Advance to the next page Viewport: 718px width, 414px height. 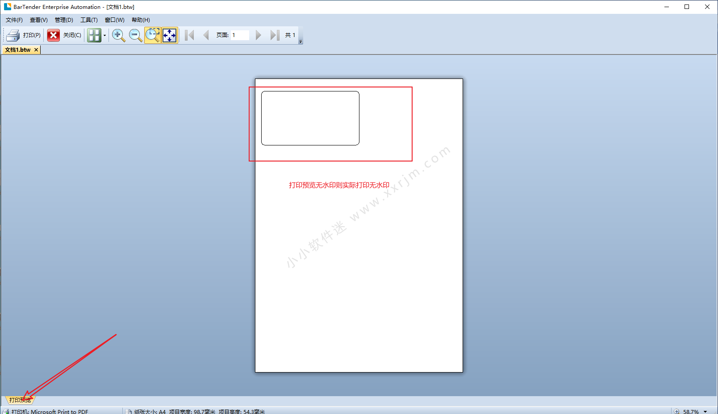click(x=258, y=35)
